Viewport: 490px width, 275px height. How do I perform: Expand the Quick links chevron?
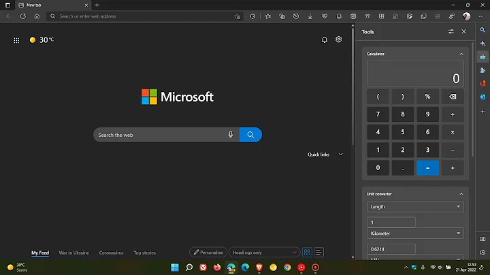pos(341,155)
